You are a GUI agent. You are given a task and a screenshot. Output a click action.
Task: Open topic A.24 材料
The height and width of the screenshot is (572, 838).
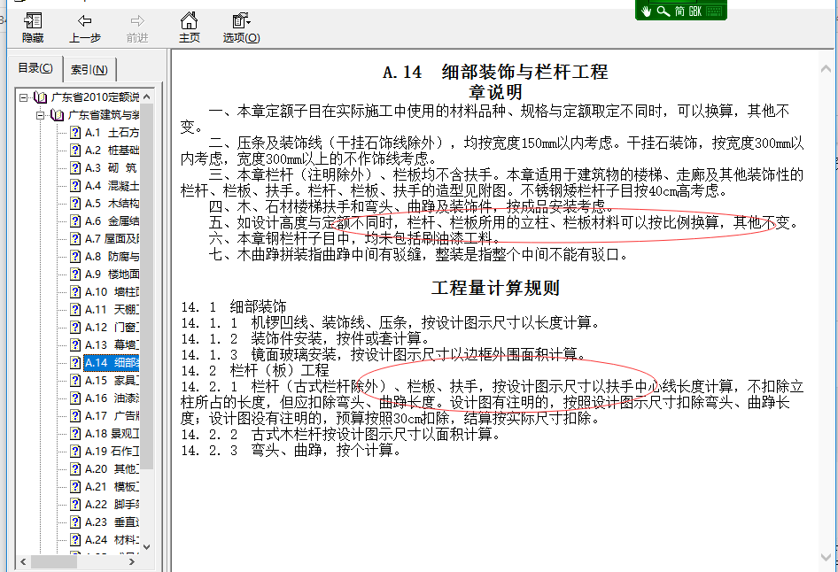(112, 539)
